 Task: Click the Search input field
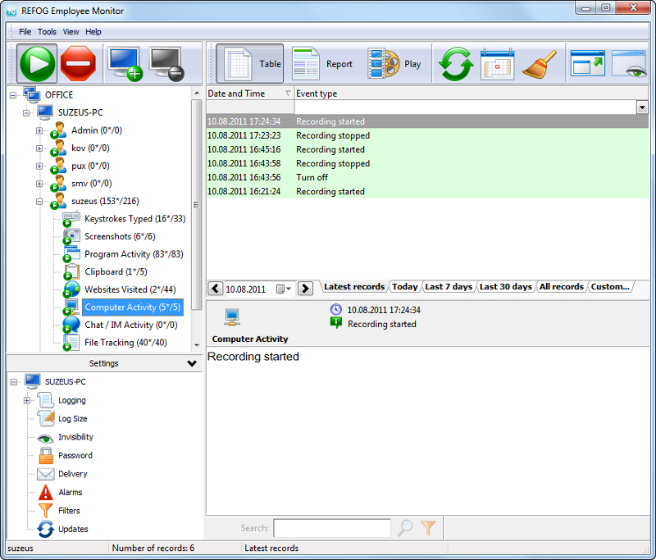(332, 528)
